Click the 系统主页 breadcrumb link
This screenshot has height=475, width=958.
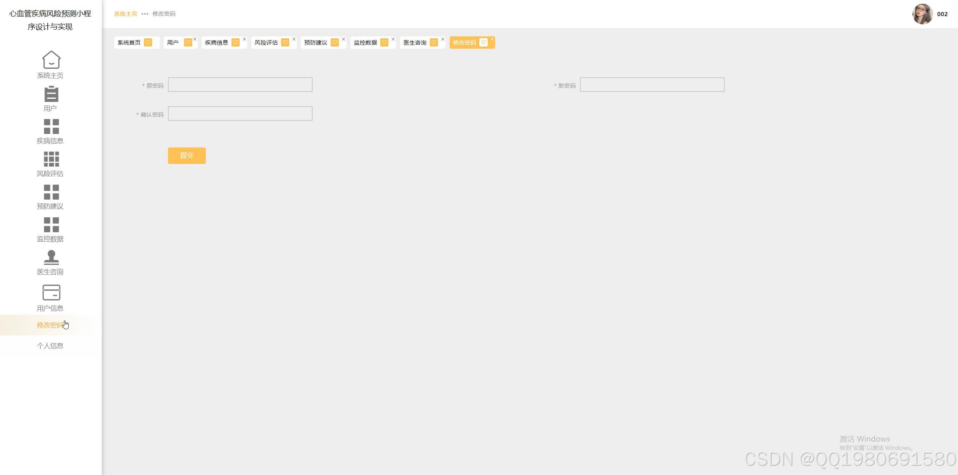(x=125, y=14)
